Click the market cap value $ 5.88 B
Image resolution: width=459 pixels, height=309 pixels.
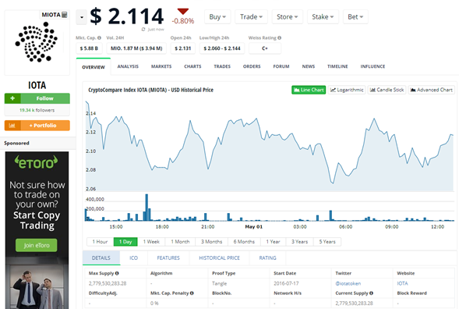pos(89,48)
